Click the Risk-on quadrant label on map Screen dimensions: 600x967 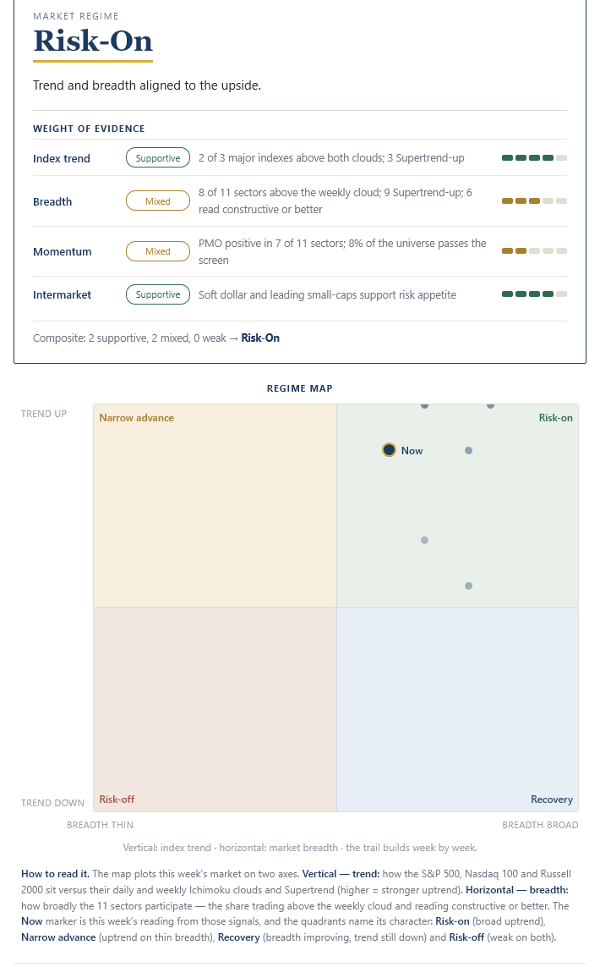point(556,418)
